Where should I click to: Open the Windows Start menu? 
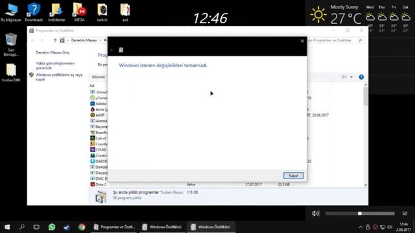click(x=7, y=227)
